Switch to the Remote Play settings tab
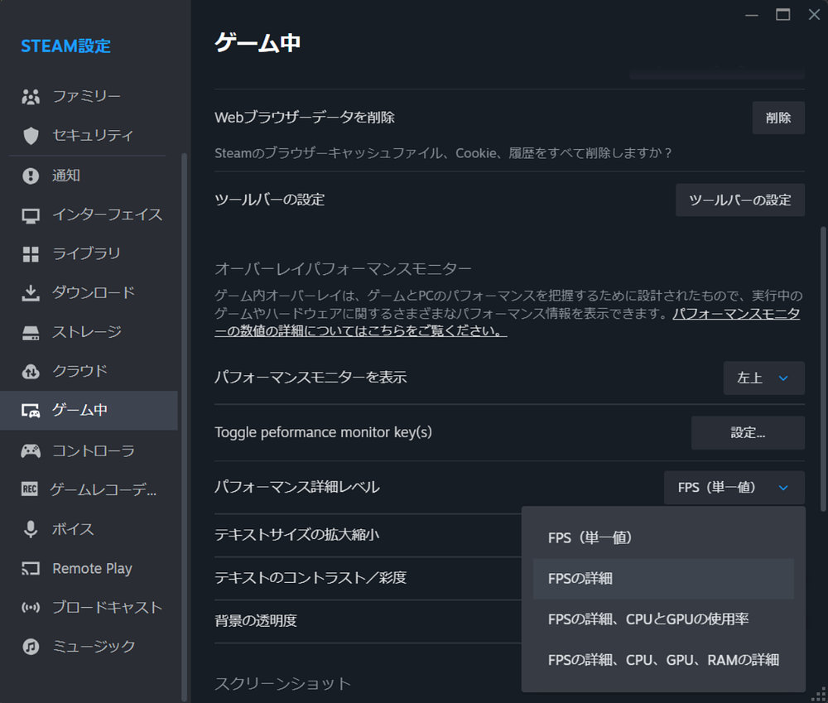The image size is (828, 703). tap(89, 568)
